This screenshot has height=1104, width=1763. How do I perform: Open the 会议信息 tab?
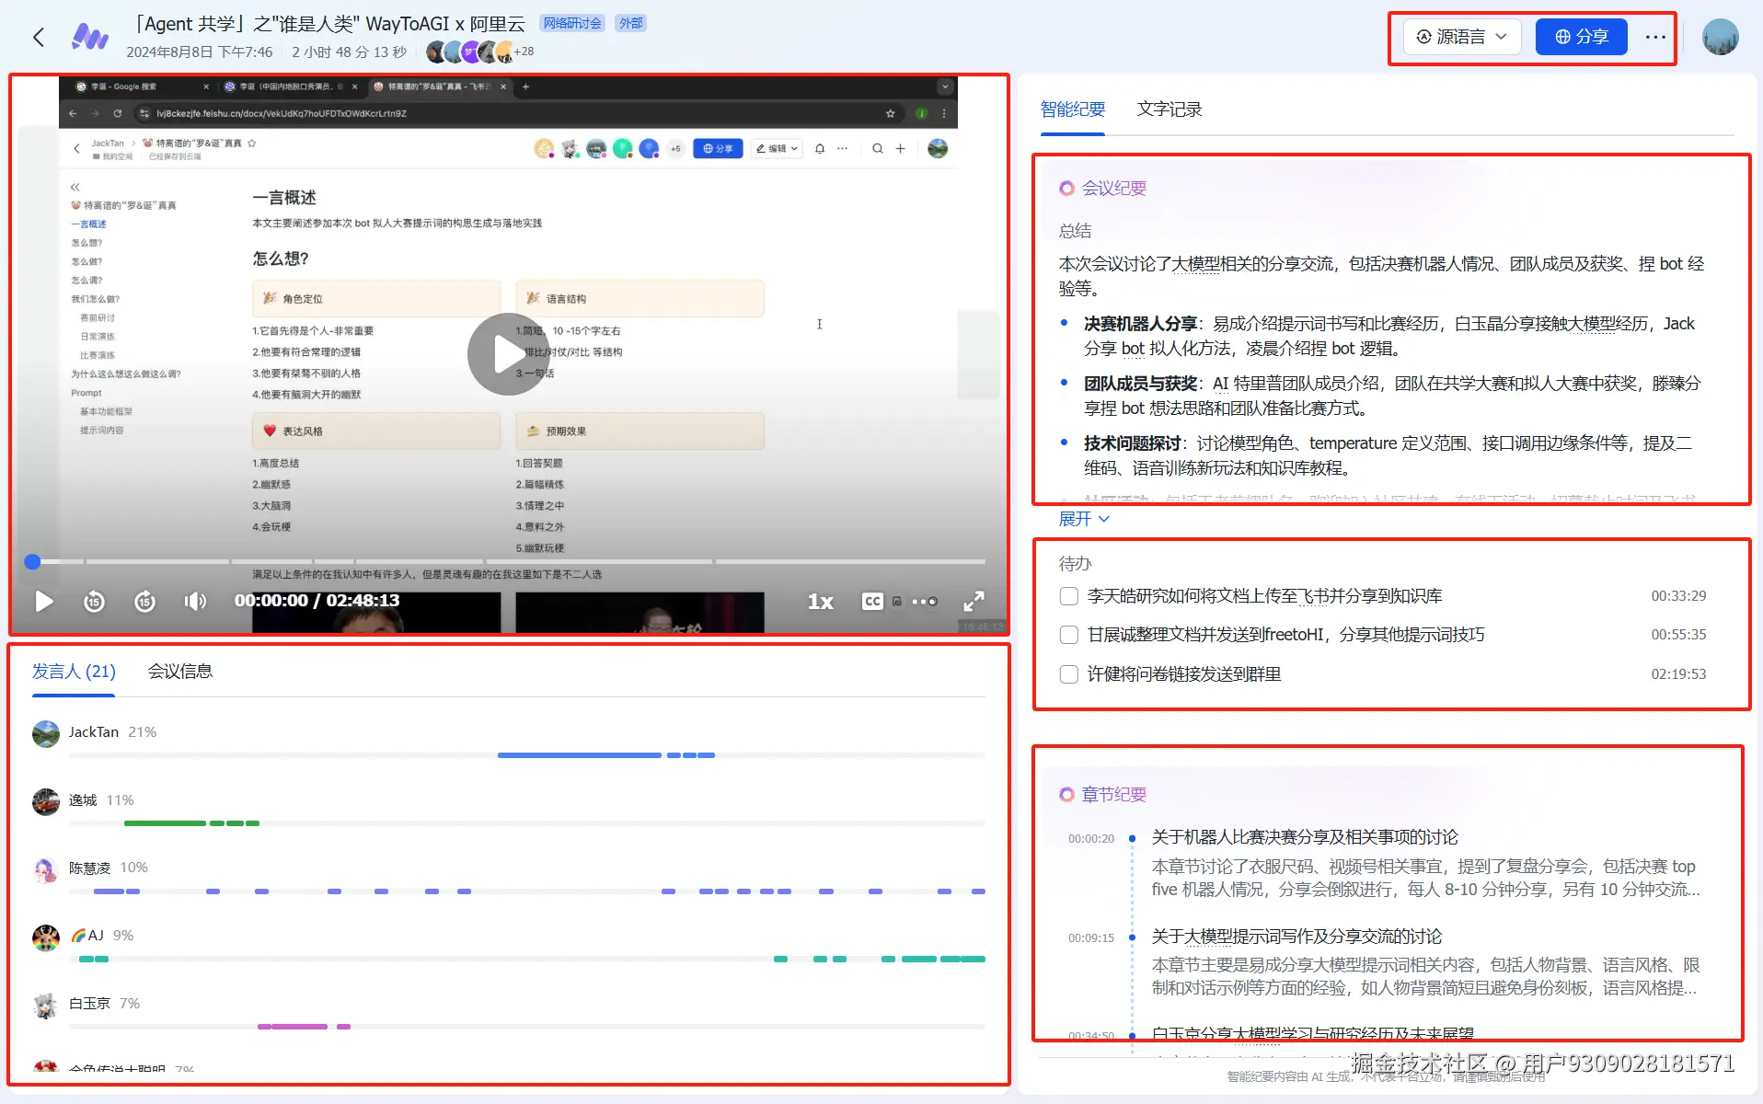(x=180, y=672)
